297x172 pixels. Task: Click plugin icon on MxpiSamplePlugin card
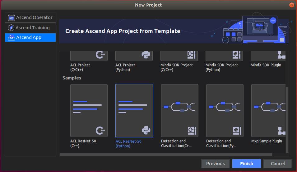point(282,131)
